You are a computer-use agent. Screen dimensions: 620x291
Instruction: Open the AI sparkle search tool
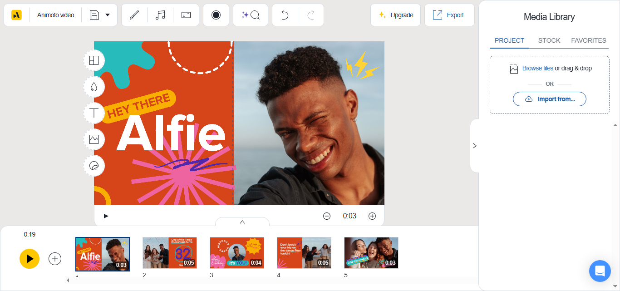tap(251, 15)
